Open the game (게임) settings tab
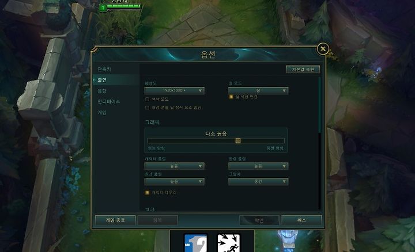The height and width of the screenshot is (252, 415). (x=102, y=112)
